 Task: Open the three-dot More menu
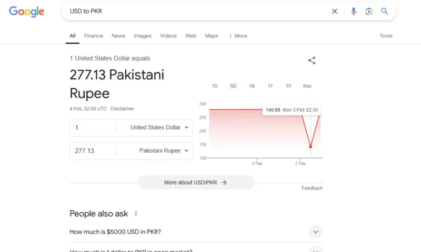[238, 36]
